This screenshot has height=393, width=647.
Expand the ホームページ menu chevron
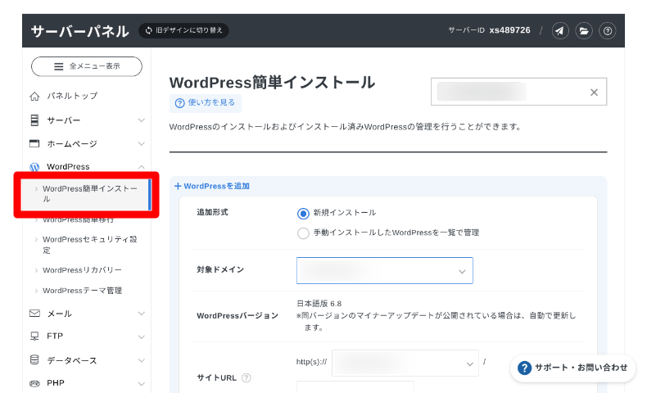(x=141, y=143)
